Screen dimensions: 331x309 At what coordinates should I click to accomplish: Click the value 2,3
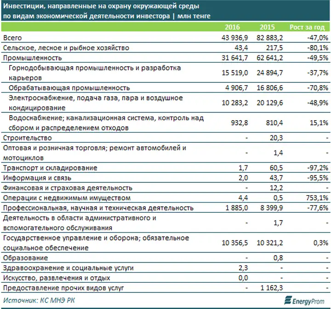pos(243,268)
